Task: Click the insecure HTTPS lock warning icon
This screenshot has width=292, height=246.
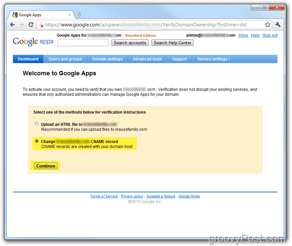Action: [x=41, y=25]
